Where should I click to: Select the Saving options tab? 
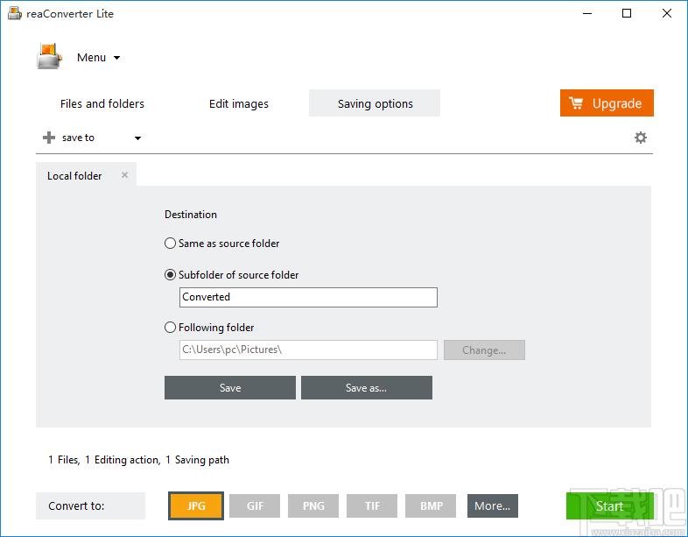(x=375, y=103)
